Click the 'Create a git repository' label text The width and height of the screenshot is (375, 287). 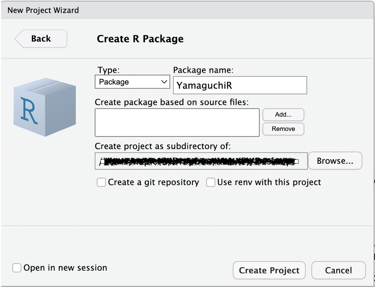pyautogui.click(x=154, y=182)
